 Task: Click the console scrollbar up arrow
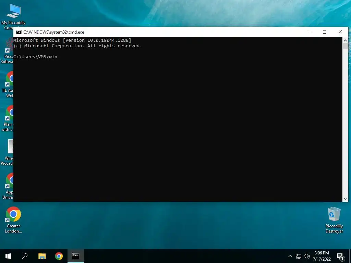[345, 40]
